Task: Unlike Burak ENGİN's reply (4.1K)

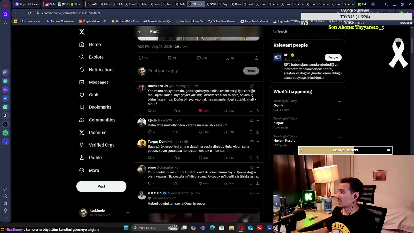Action: point(204,111)
